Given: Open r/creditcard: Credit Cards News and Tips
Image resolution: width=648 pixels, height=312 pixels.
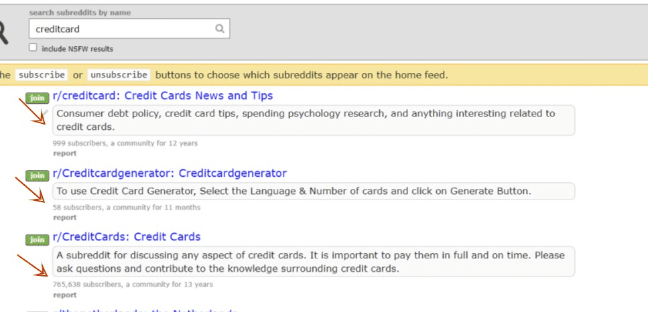Looking at the screenshot, I should pyautogui.click(x=163, y=96).
